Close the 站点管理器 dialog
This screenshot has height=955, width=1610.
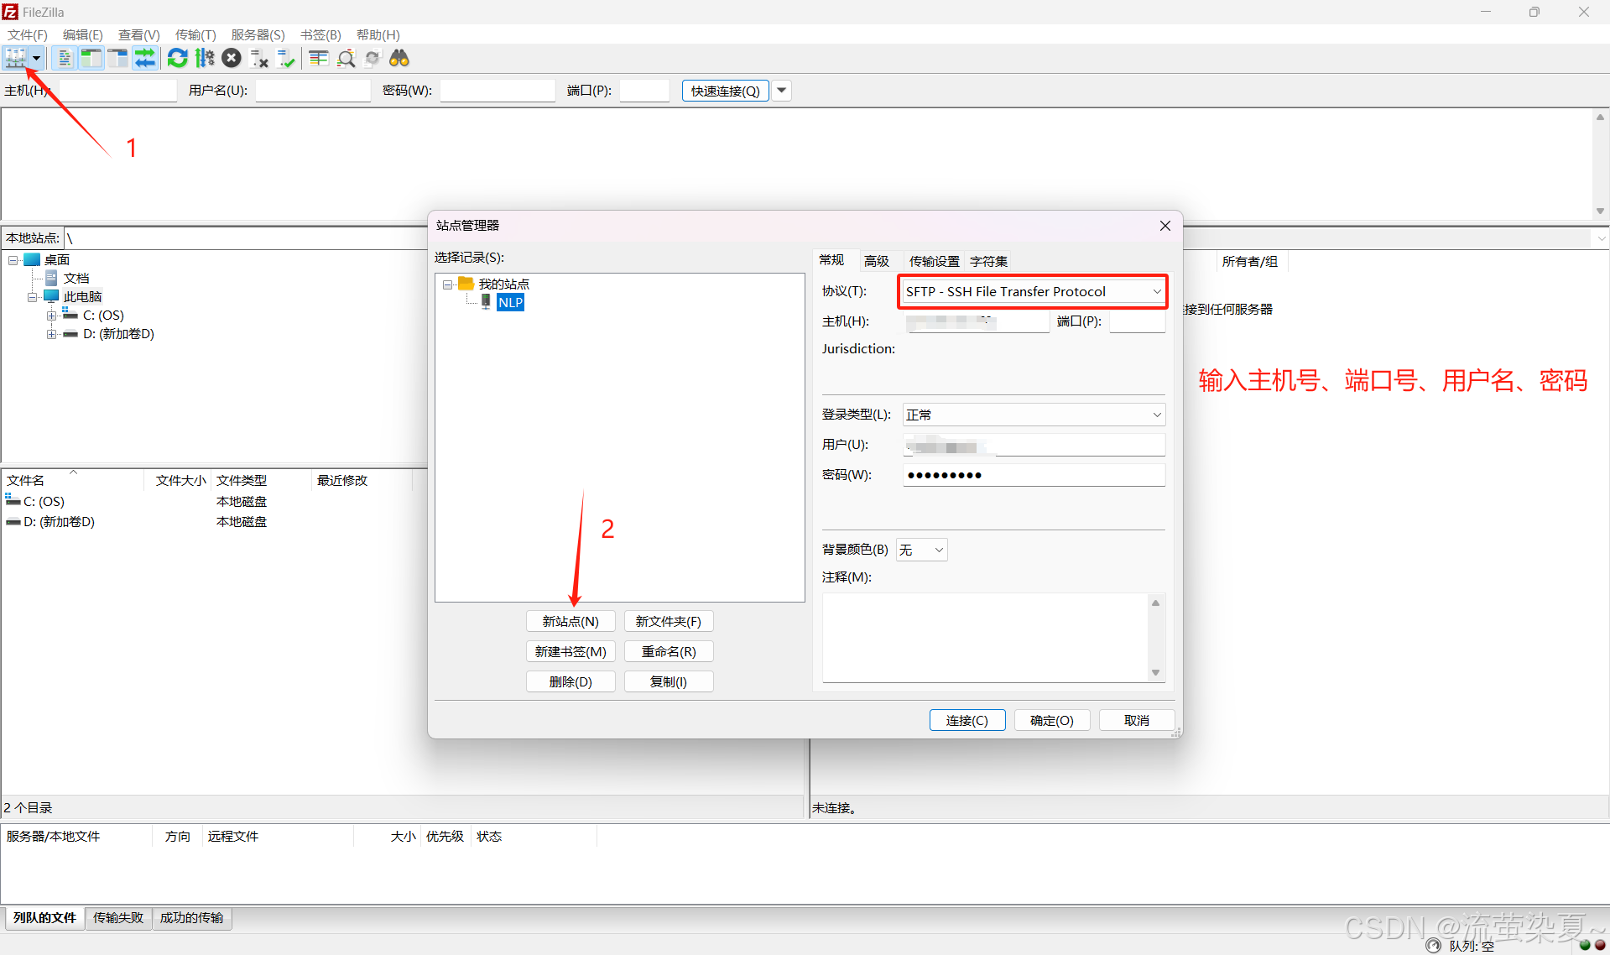click(x=1165, y=226)
